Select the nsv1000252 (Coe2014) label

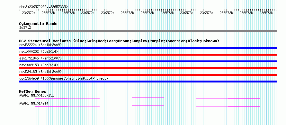click(x=39, y=52)
